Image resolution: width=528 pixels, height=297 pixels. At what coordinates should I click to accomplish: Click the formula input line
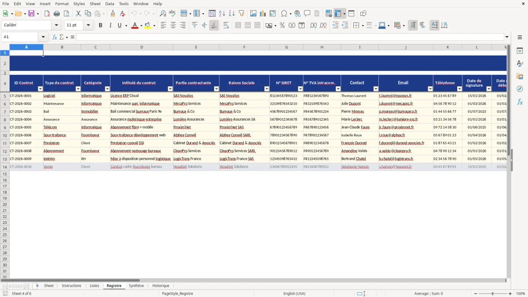point(290,37)
